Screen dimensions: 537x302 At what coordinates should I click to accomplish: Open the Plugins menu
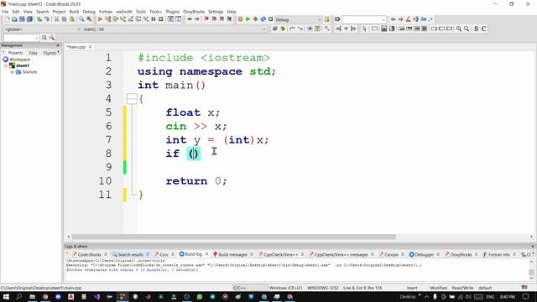(173, 12)
